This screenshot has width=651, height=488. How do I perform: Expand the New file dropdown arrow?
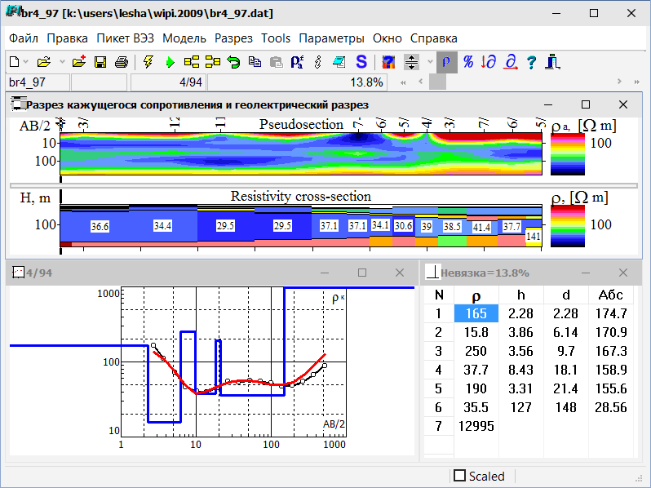pos(26,62)
